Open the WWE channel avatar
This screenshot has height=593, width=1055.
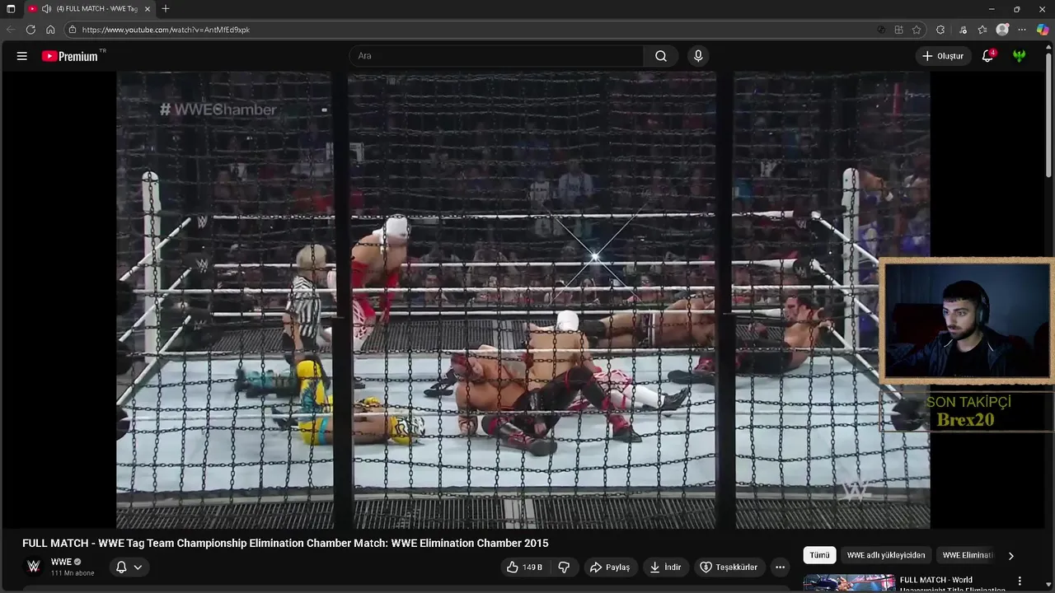coord(34,566)
